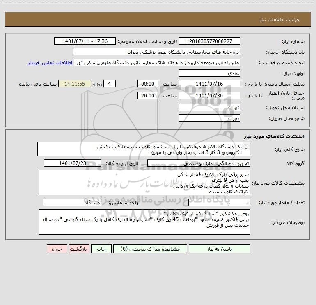Click the 'پاسخ به نیاز' button
The width and height of the screenshot is (316, 305).
click(220, 249)
